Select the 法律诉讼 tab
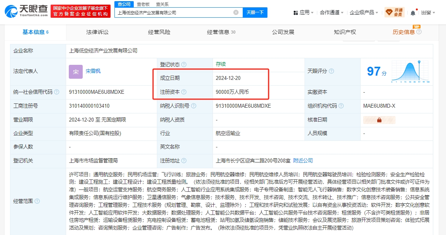Viewport: 446px width, 235px height. pyautogui.click(x=97, y=32)
